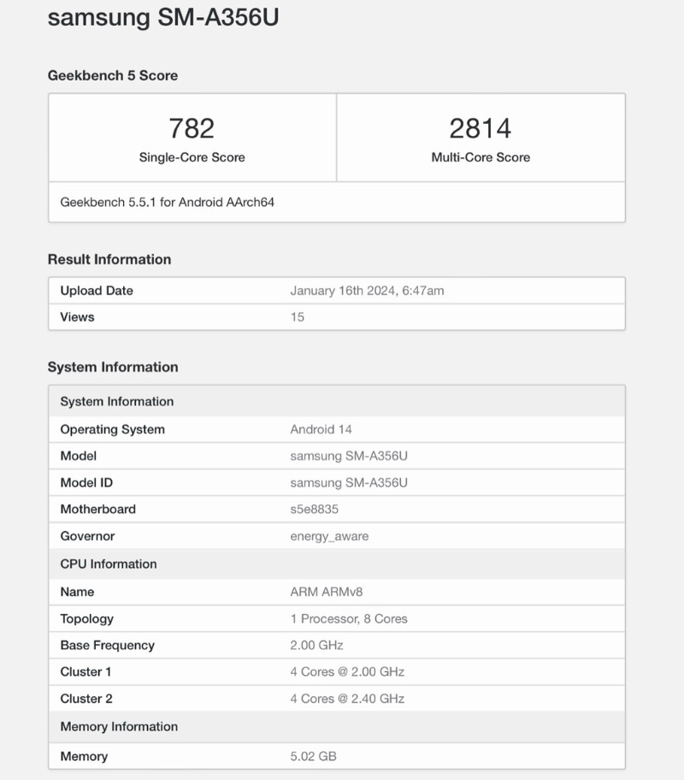
Task: Click the Model ID samsung SM-A356U value
Action: click(x=349, y=482)
